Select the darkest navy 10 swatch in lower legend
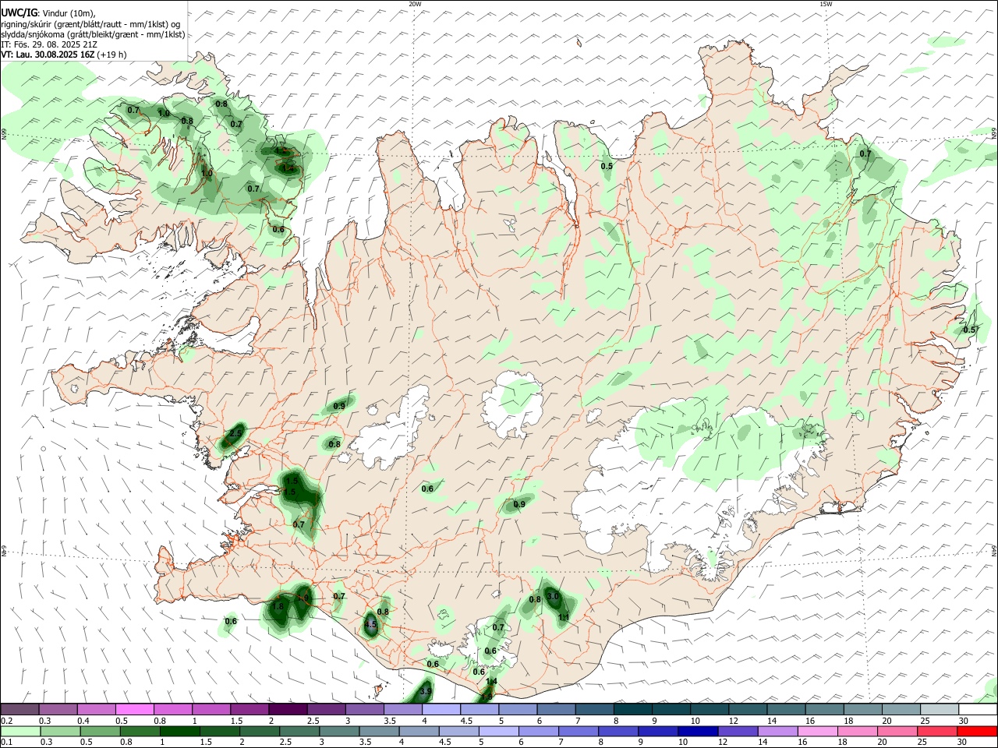 pyautogui.click(x=696, y=732)
